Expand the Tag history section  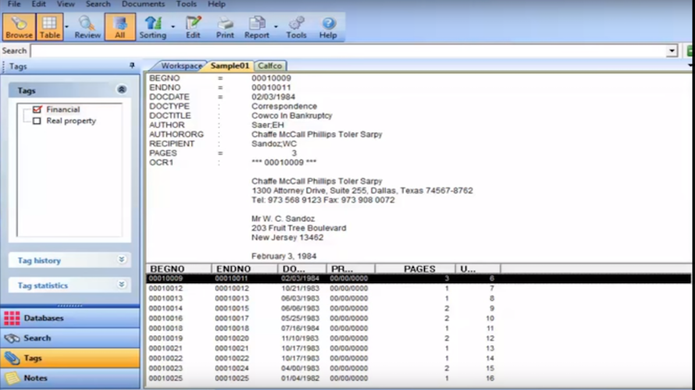pos(121,260)
